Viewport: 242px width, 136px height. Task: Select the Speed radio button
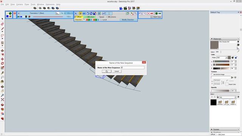point(98,17)
